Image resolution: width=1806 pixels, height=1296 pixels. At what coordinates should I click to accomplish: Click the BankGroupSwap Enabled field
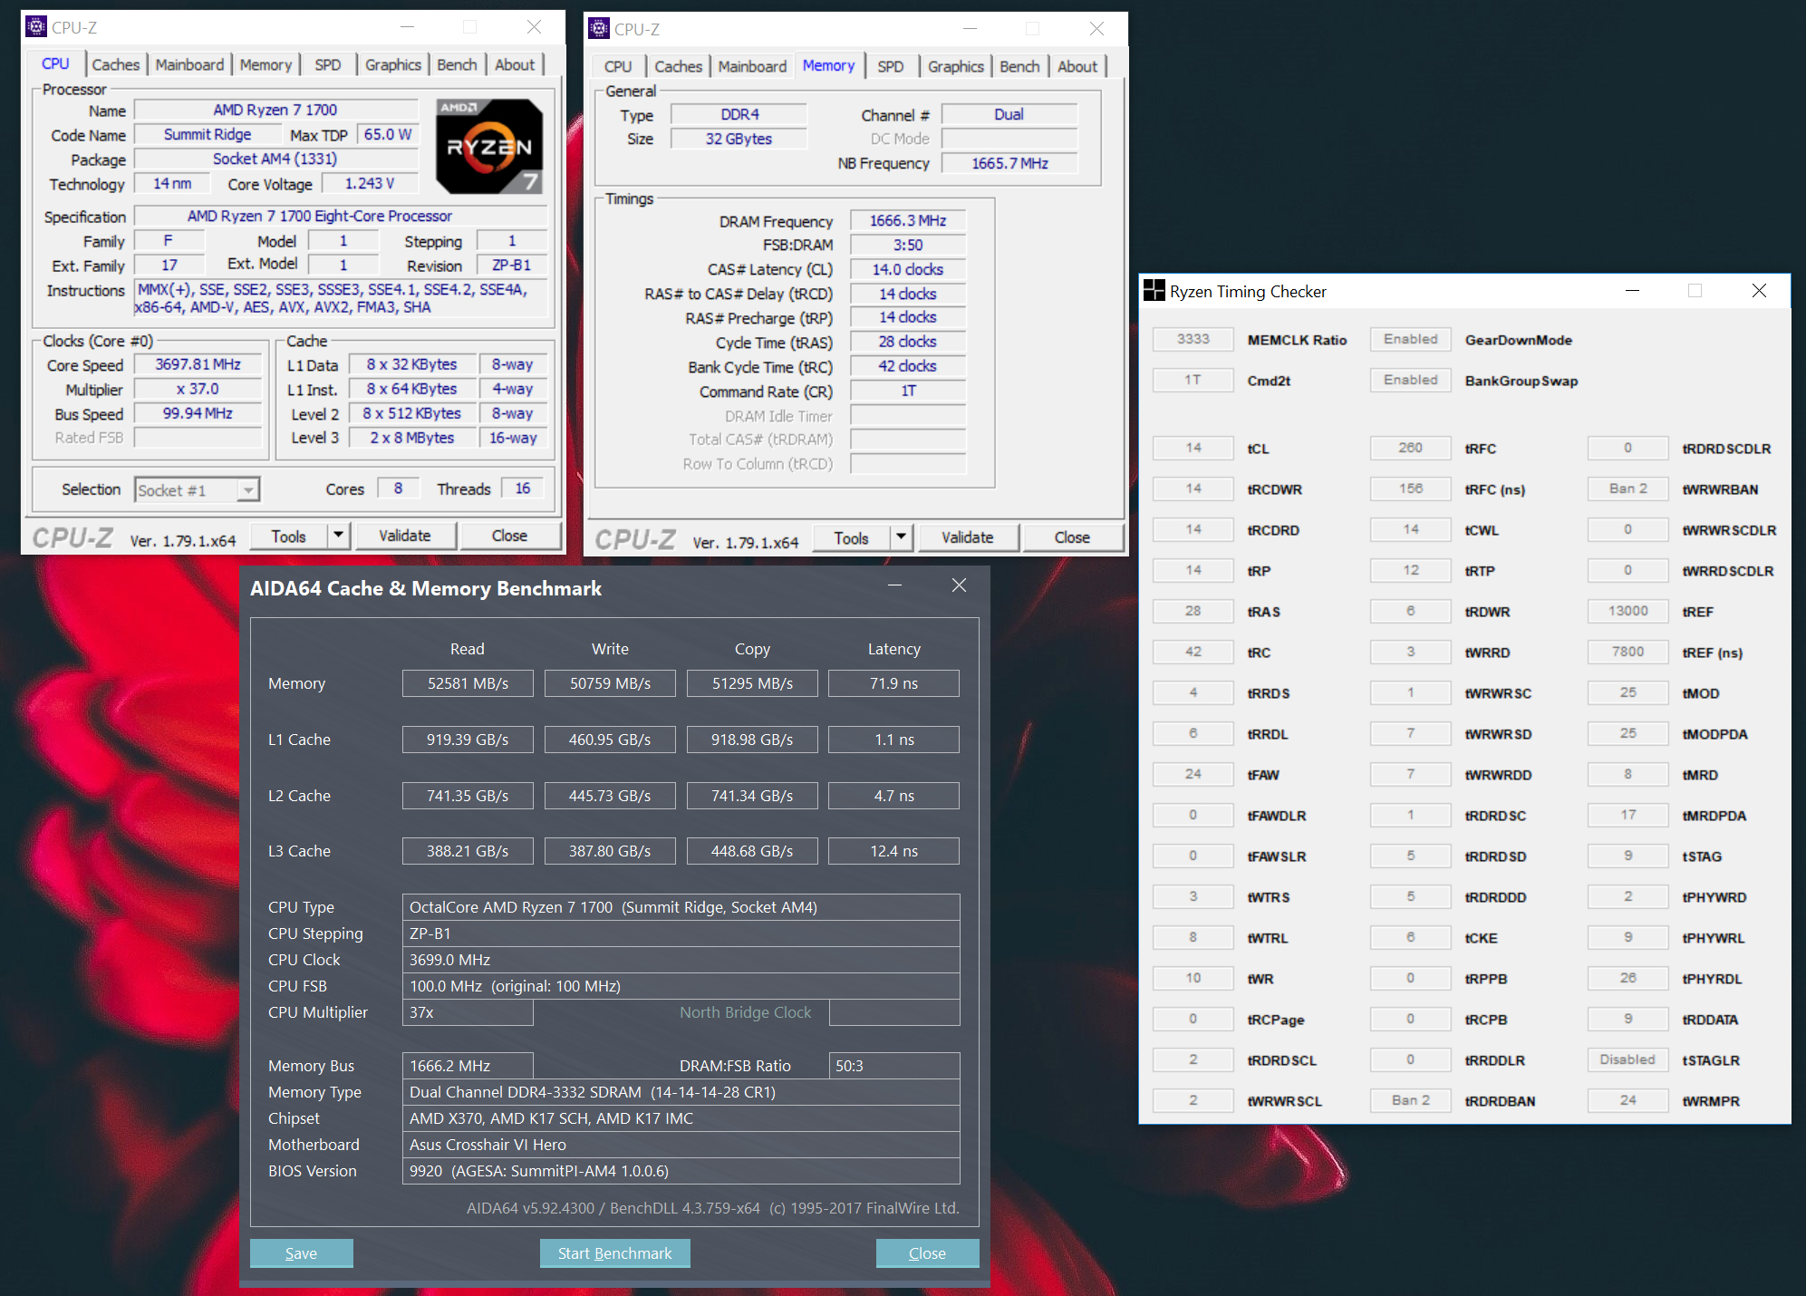coord(1410,380)
